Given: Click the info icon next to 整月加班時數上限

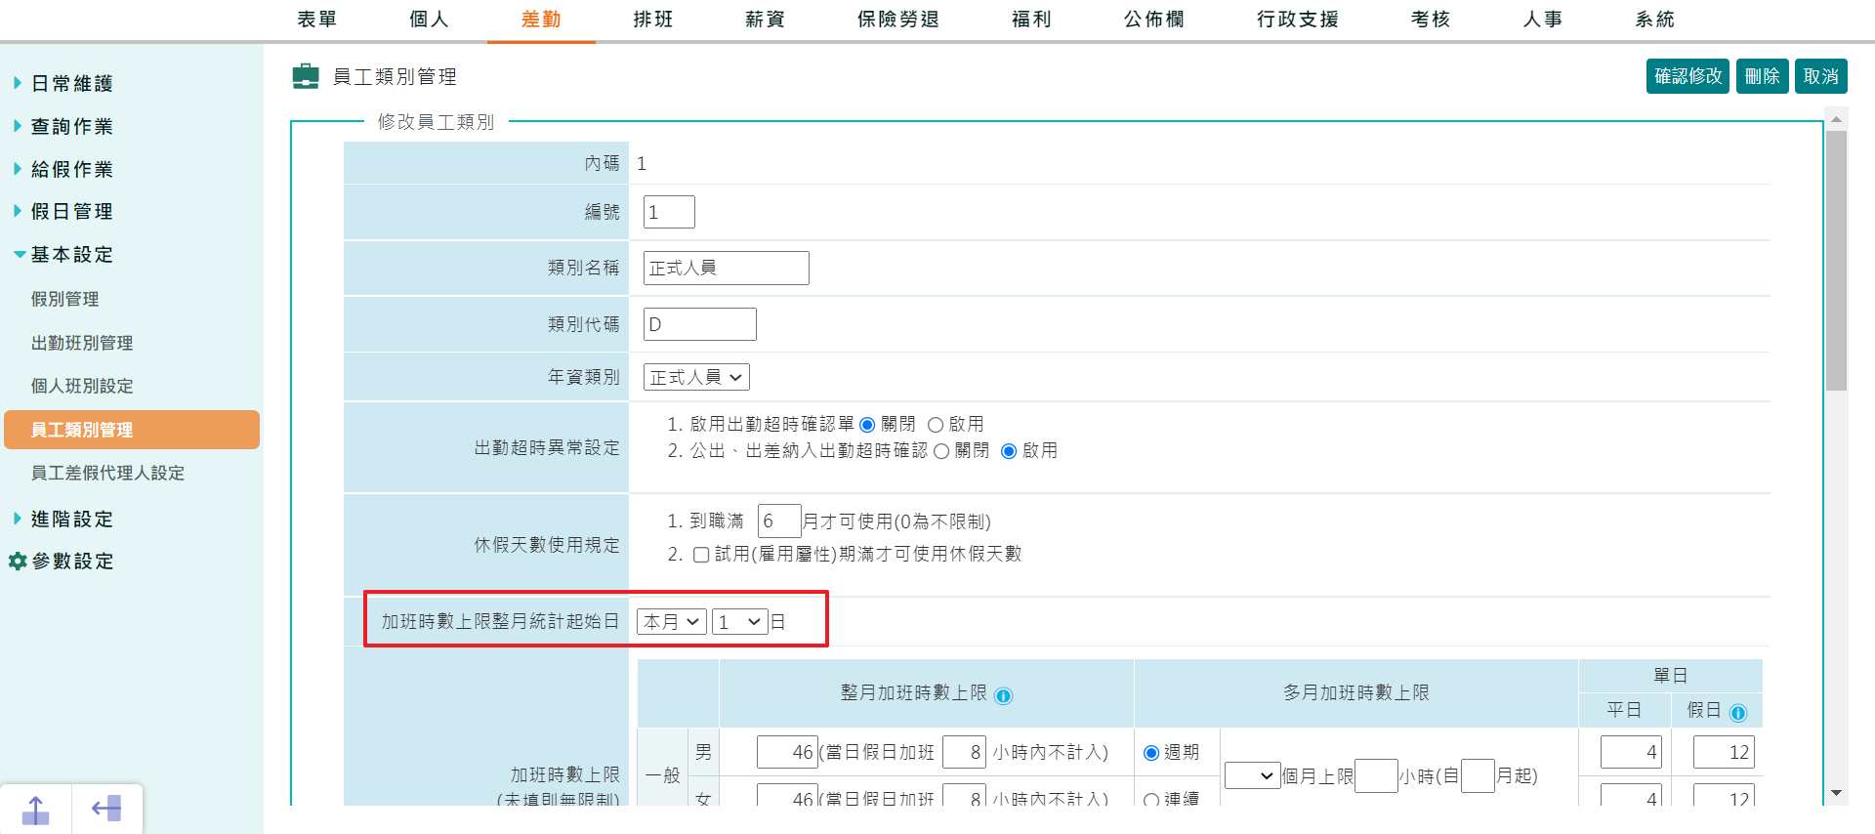Looking at the screenshot, I should pos(1003,695).
